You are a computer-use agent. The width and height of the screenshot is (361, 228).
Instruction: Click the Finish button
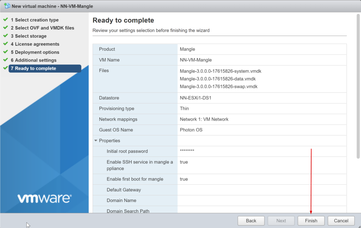click(x=311, y=221)
